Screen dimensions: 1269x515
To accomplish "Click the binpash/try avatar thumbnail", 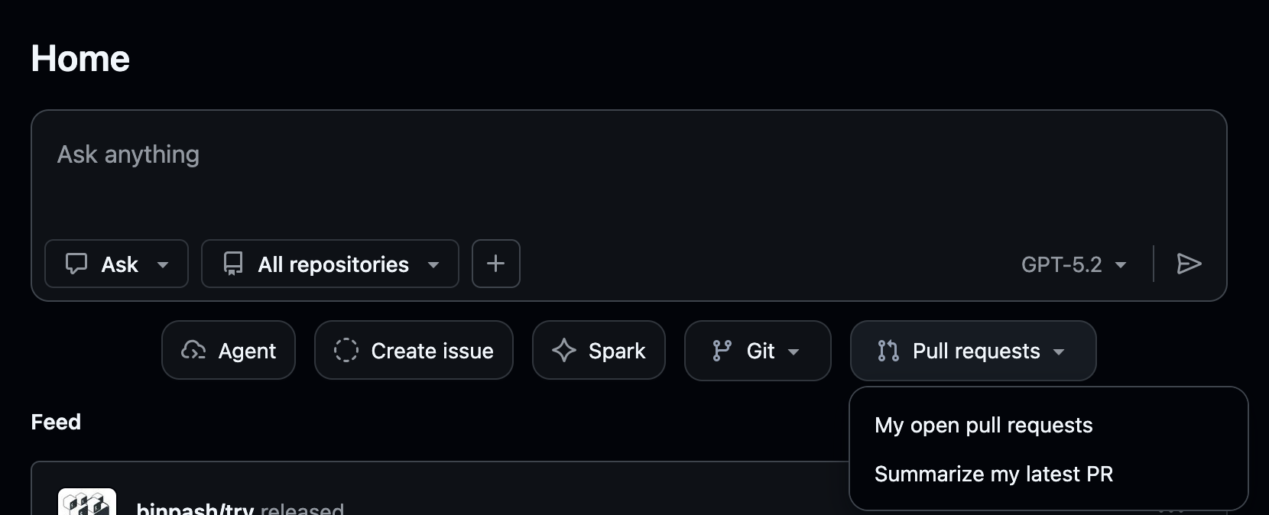I will [87, 503].
